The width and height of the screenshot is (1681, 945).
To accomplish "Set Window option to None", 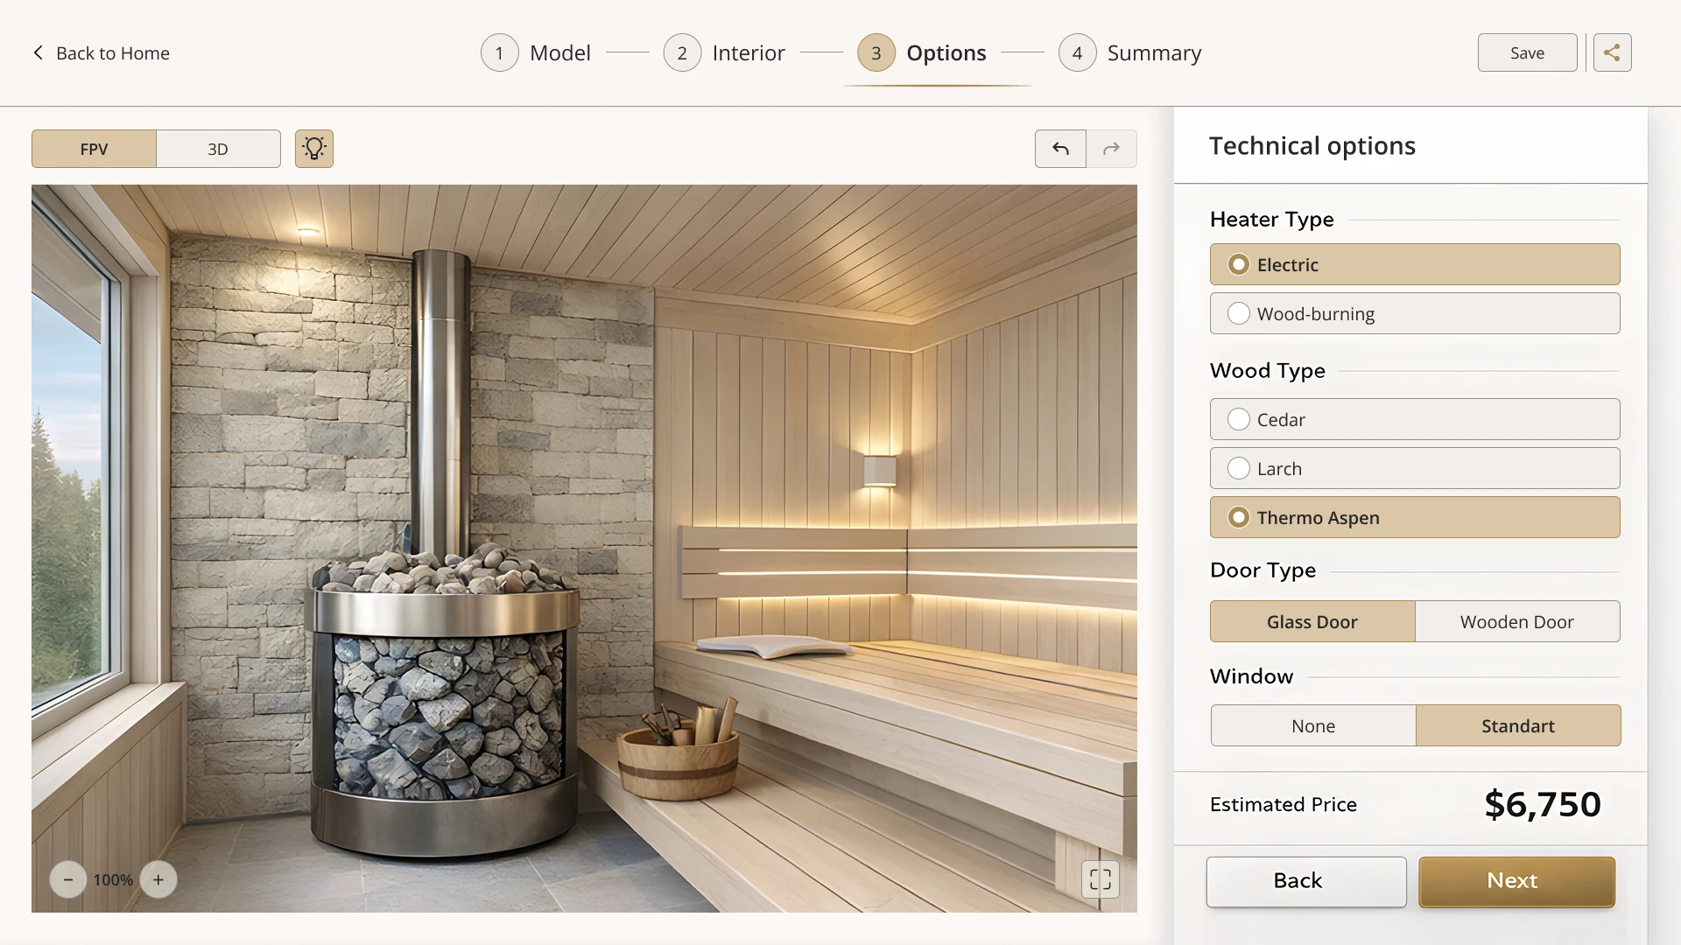I will click(x=1312, y=725).
